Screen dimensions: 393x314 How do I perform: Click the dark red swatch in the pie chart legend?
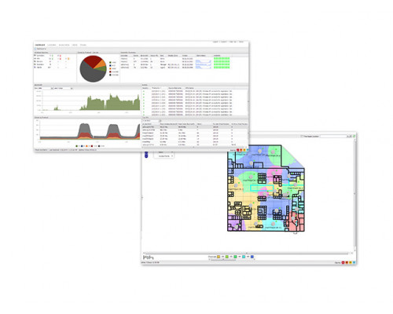coord(110,71)
